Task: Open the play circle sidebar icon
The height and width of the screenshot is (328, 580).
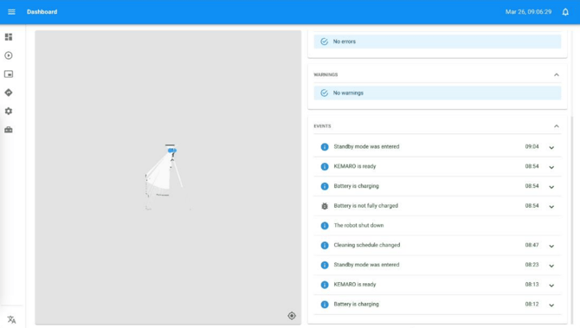Action: pyautogui.click(x=9, y=55)
